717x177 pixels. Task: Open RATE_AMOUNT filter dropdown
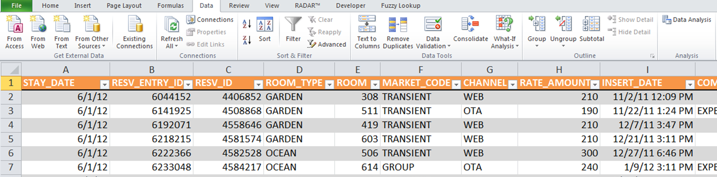(595, 84)
